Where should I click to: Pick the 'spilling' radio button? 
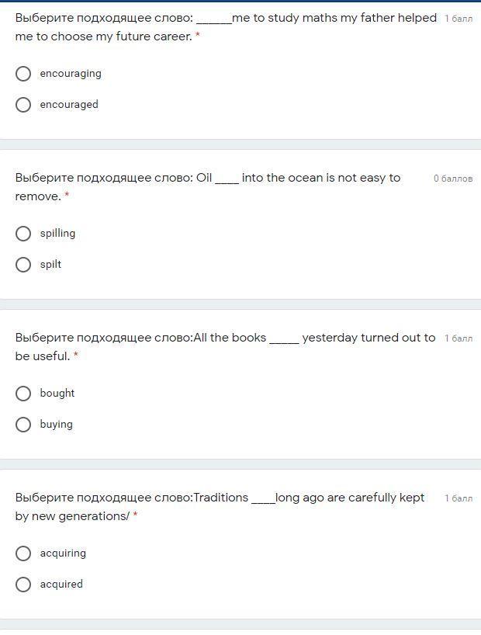(23, 234)
